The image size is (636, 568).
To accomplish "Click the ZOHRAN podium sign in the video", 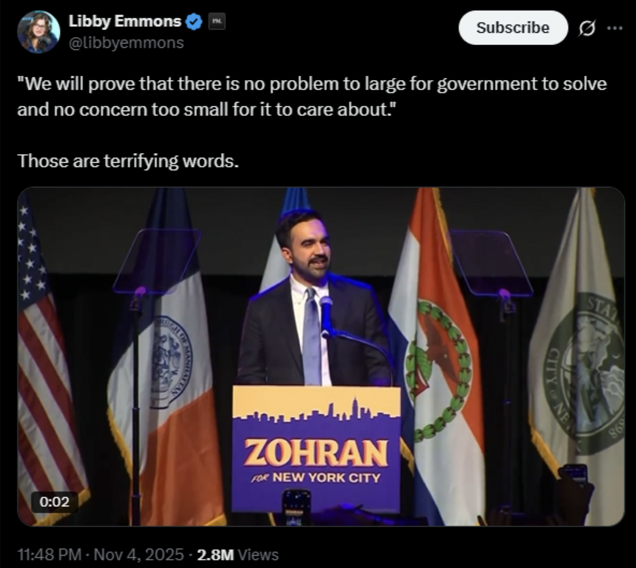I will (x=316, y=450).
